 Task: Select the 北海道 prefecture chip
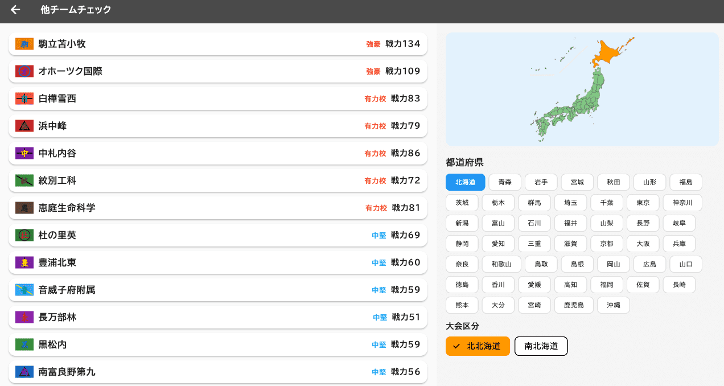click(x=465, y=182)
